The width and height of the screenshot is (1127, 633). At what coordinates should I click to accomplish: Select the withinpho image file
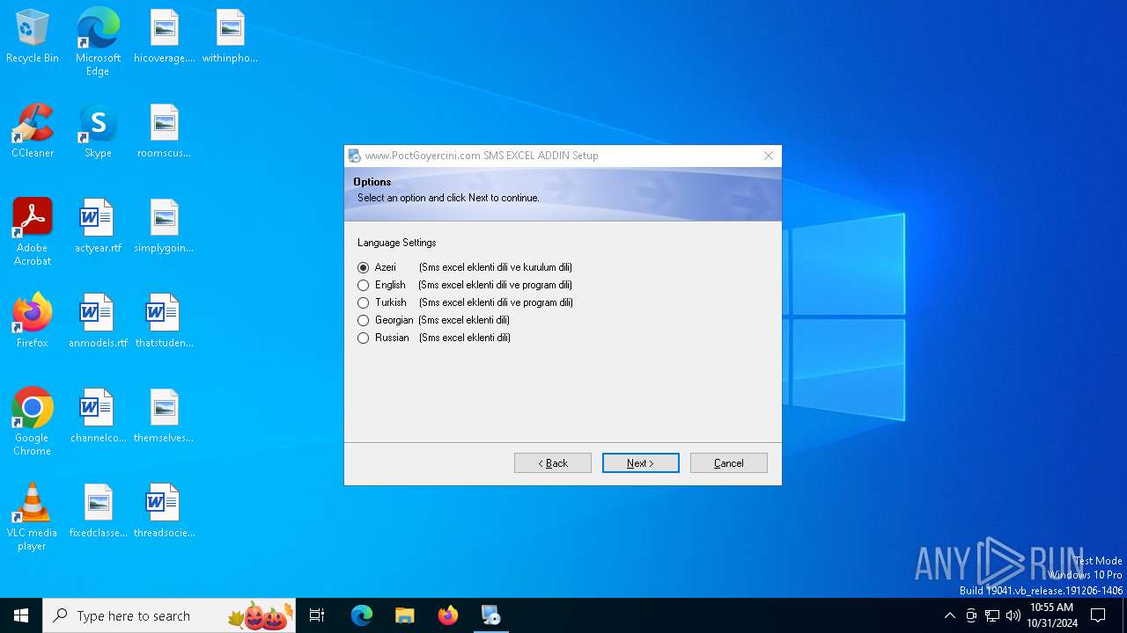[230, 37]
